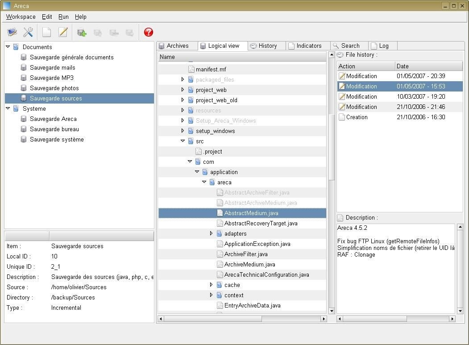Collapse the Systeme group in the sidebar
Viewport: 469px width, 345px height.
[8, 108]
